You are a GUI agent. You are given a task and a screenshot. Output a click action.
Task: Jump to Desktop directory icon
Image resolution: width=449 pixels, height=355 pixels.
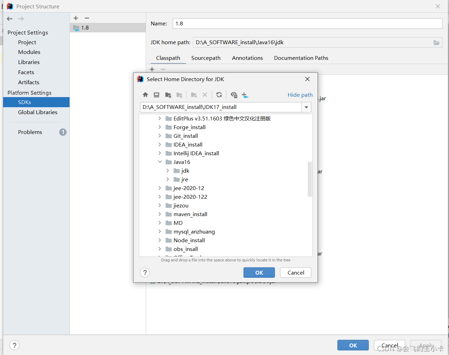[x=157, y=95]
